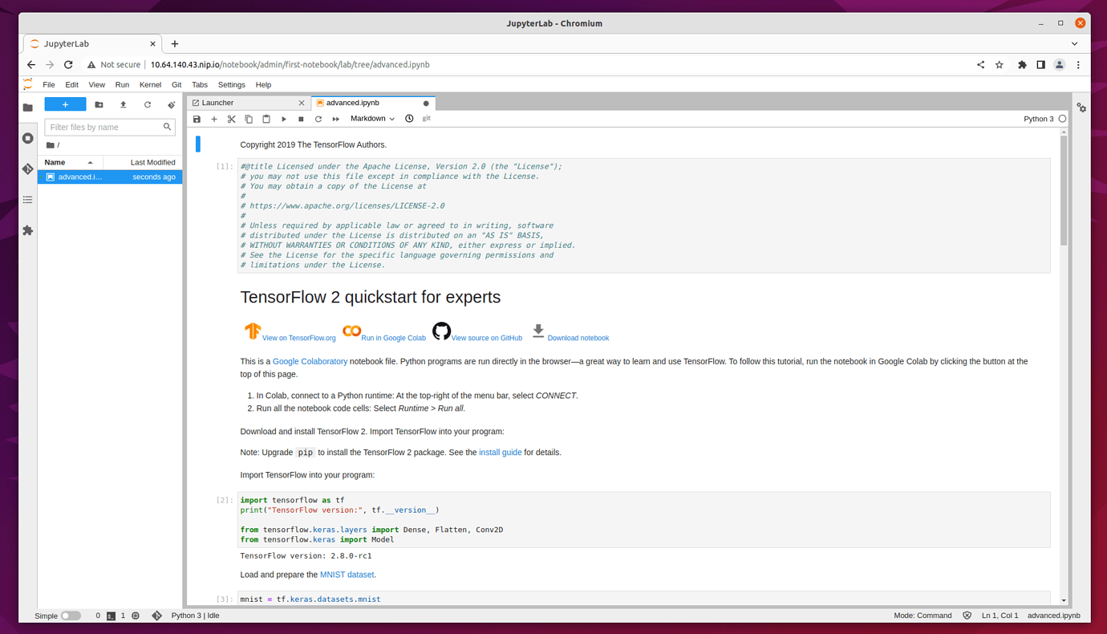This screenshot has height=634, width=1107.
Task: Toggle the Simple interface mode switch
Action: coord(71,616)
